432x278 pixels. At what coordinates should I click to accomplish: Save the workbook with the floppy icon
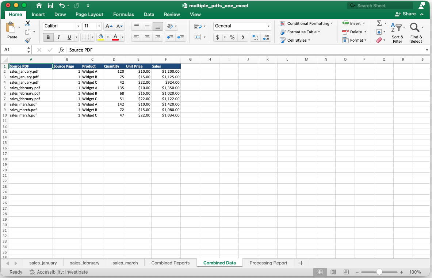point(50,5)
